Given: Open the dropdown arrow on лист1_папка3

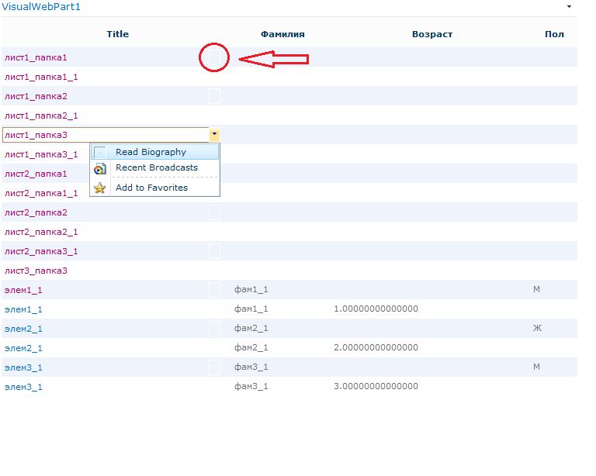Looking at the screenshot, I should click(x=214, y=134).
